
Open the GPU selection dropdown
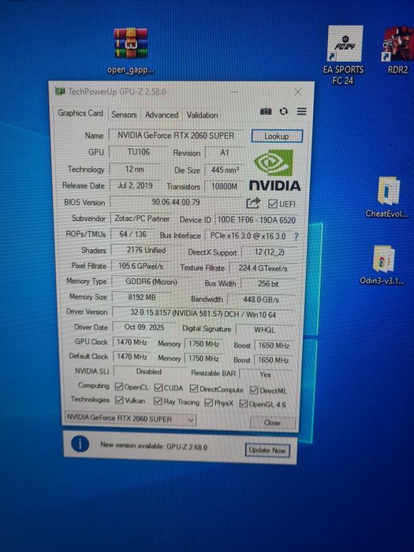tap(130, 419)
